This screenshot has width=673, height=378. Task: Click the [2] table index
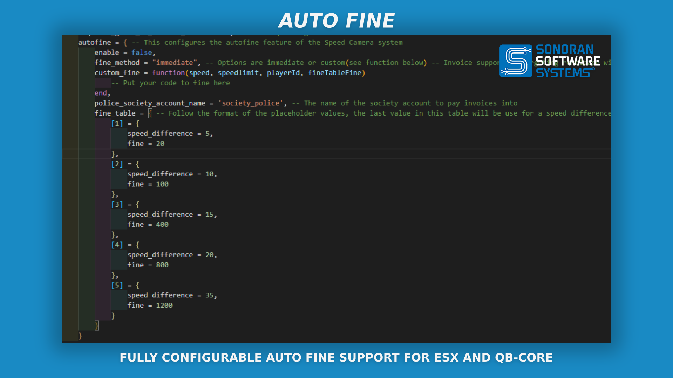point(117,164)
